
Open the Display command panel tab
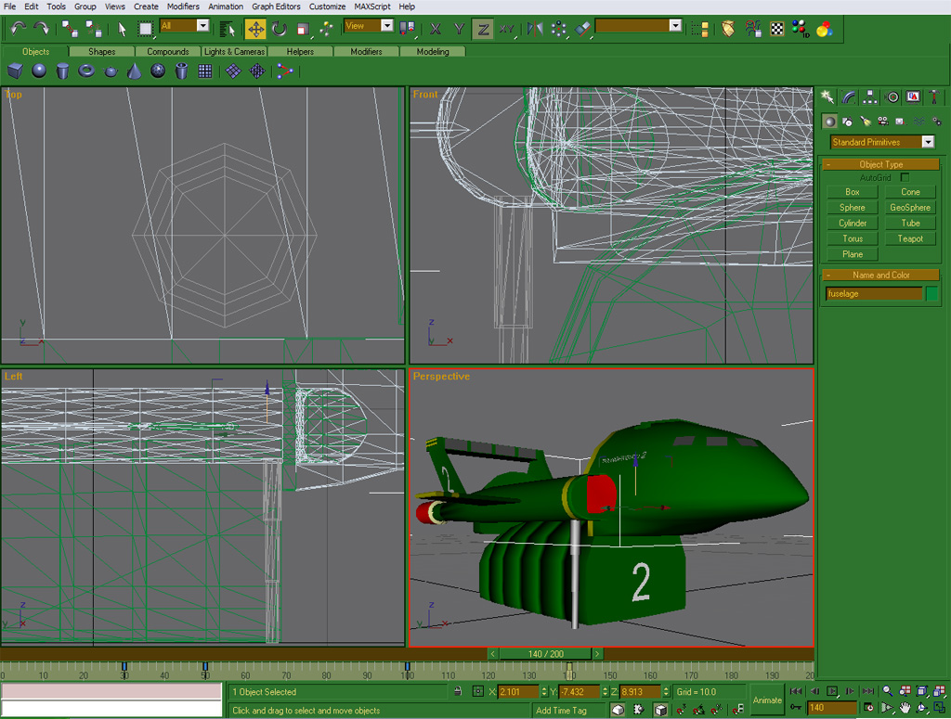click(913, 96)
